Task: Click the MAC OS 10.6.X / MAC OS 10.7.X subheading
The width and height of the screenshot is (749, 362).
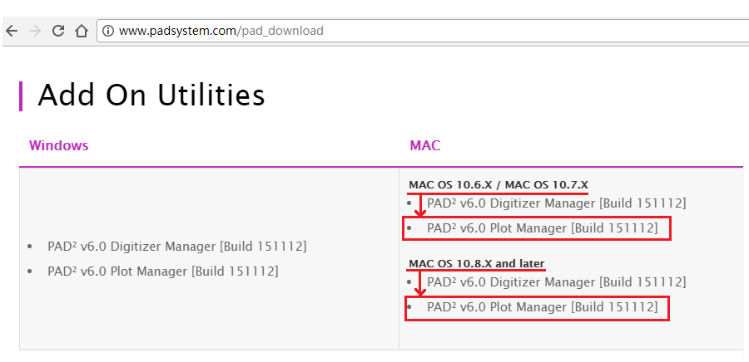Action: (498, 184)
